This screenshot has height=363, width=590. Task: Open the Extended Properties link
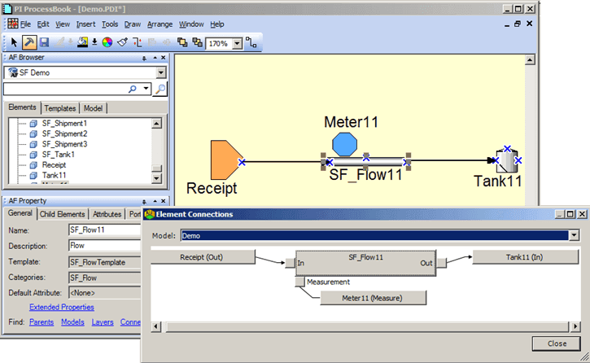tap(62, 307)
